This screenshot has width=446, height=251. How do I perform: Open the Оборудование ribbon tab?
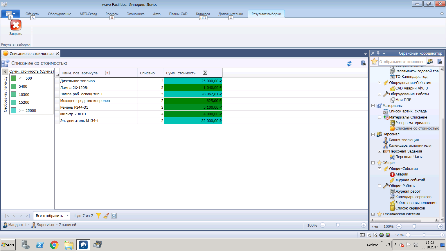pyautogui.click(x=60, y=14)
